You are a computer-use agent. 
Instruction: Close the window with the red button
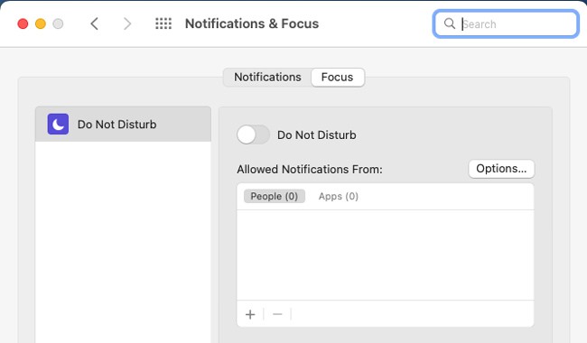[x=23, y=24]
